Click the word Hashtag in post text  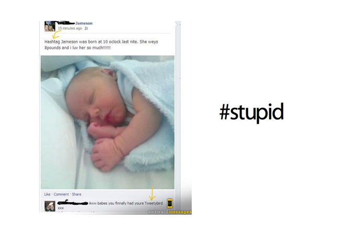52,42
